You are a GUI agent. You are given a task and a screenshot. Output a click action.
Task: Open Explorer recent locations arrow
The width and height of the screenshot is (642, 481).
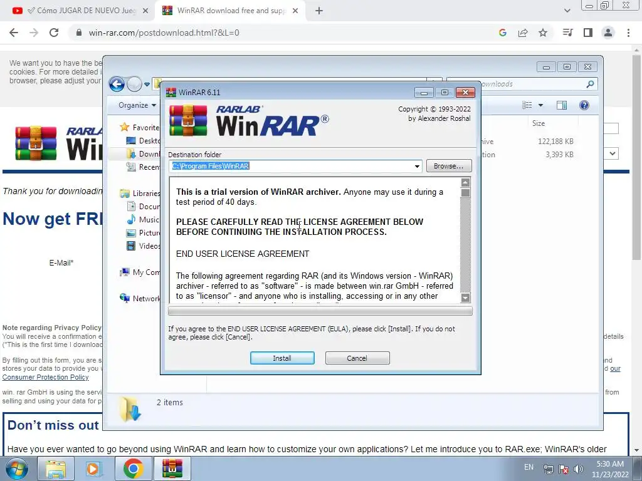pos(147,85)
